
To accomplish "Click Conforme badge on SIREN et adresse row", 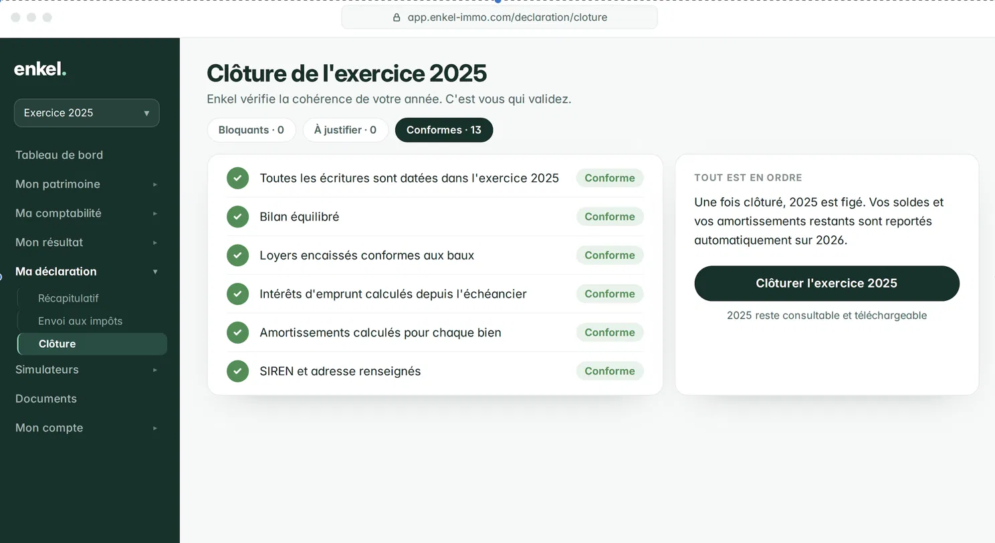I will 610,371.
